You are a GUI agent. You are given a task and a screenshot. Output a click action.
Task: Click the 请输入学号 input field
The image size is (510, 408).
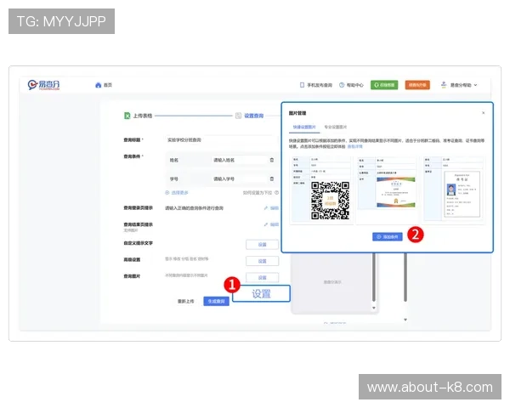click(239, 179)
